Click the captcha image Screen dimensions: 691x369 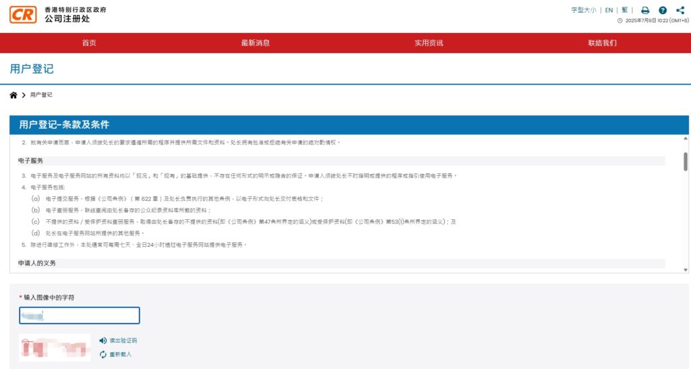55,348
